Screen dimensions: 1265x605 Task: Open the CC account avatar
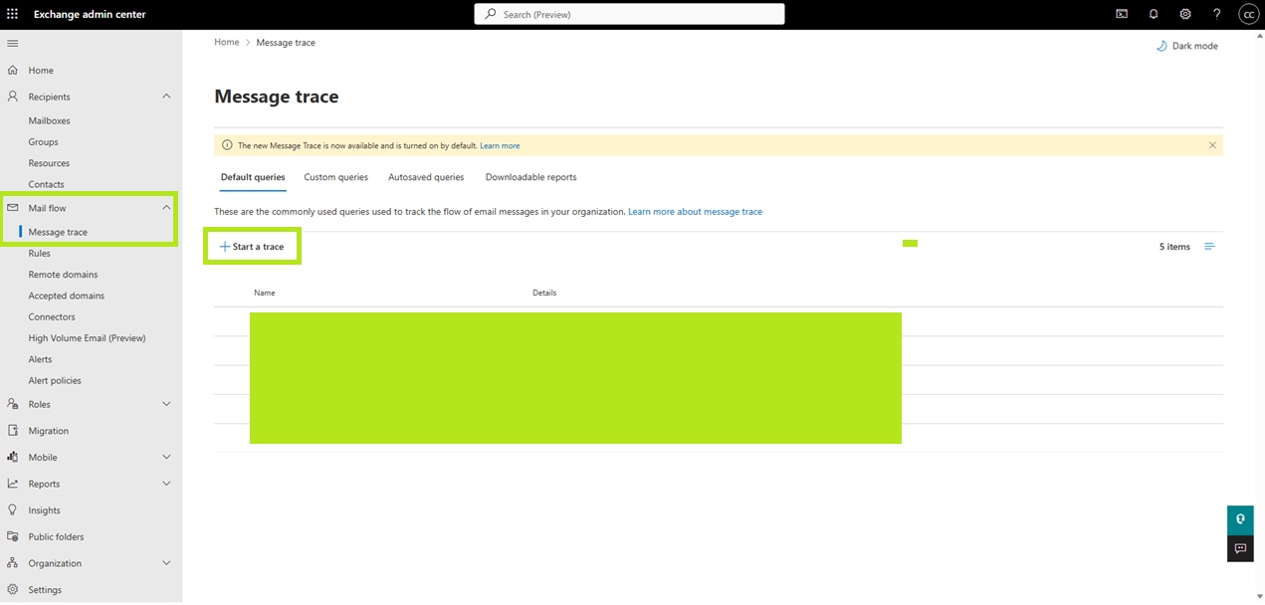(x=1248, y=14)
